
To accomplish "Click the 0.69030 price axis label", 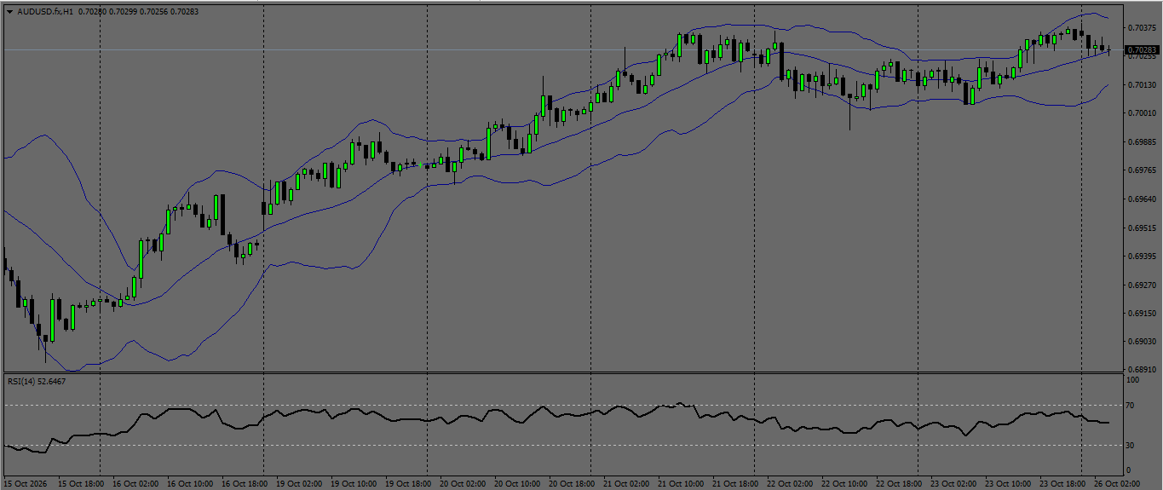I will (x=1141, y=342).
